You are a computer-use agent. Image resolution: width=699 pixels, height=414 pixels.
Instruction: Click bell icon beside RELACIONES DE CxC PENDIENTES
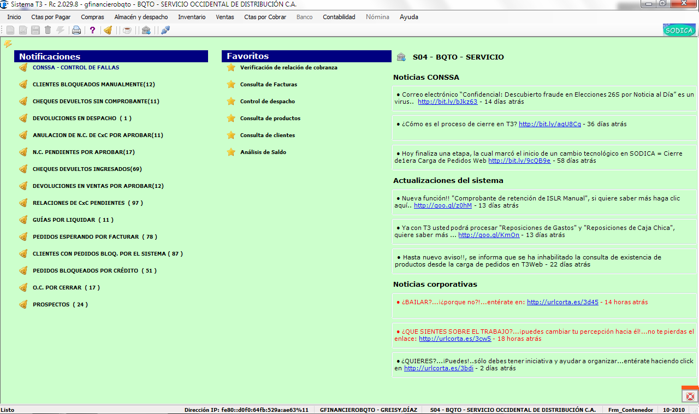point(23,203)
